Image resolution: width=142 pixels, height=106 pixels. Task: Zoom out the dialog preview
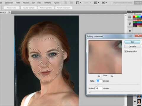(99, 76)
